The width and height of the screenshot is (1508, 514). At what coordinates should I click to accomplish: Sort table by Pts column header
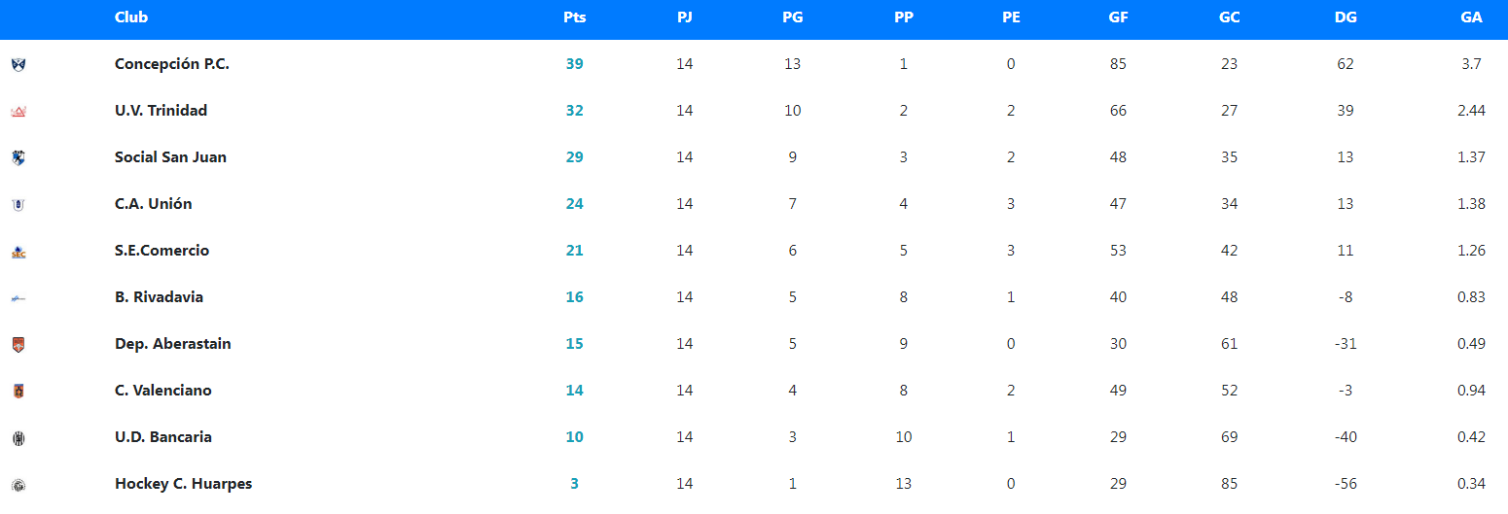tap(574, 17)
